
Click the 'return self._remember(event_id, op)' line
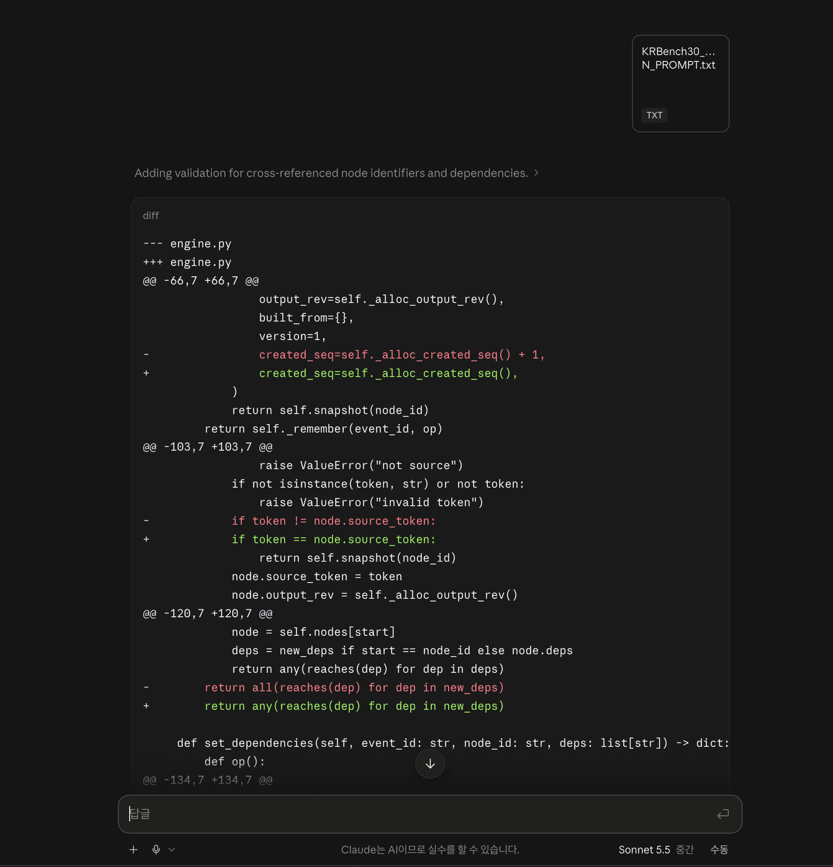[323, 429]
